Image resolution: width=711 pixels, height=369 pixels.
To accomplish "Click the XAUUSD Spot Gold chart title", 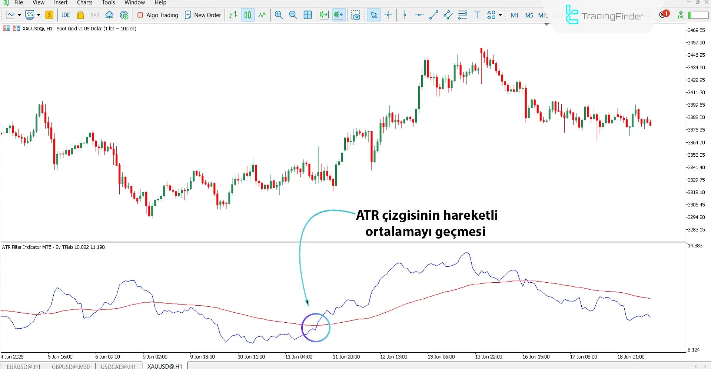I will coord(79,29).
